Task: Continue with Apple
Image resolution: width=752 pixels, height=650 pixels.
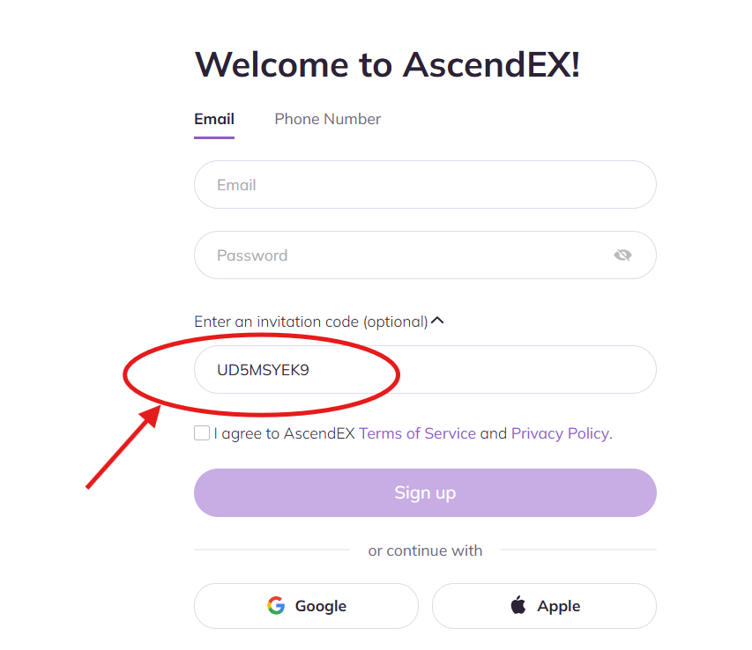Action: pos(544,605)
